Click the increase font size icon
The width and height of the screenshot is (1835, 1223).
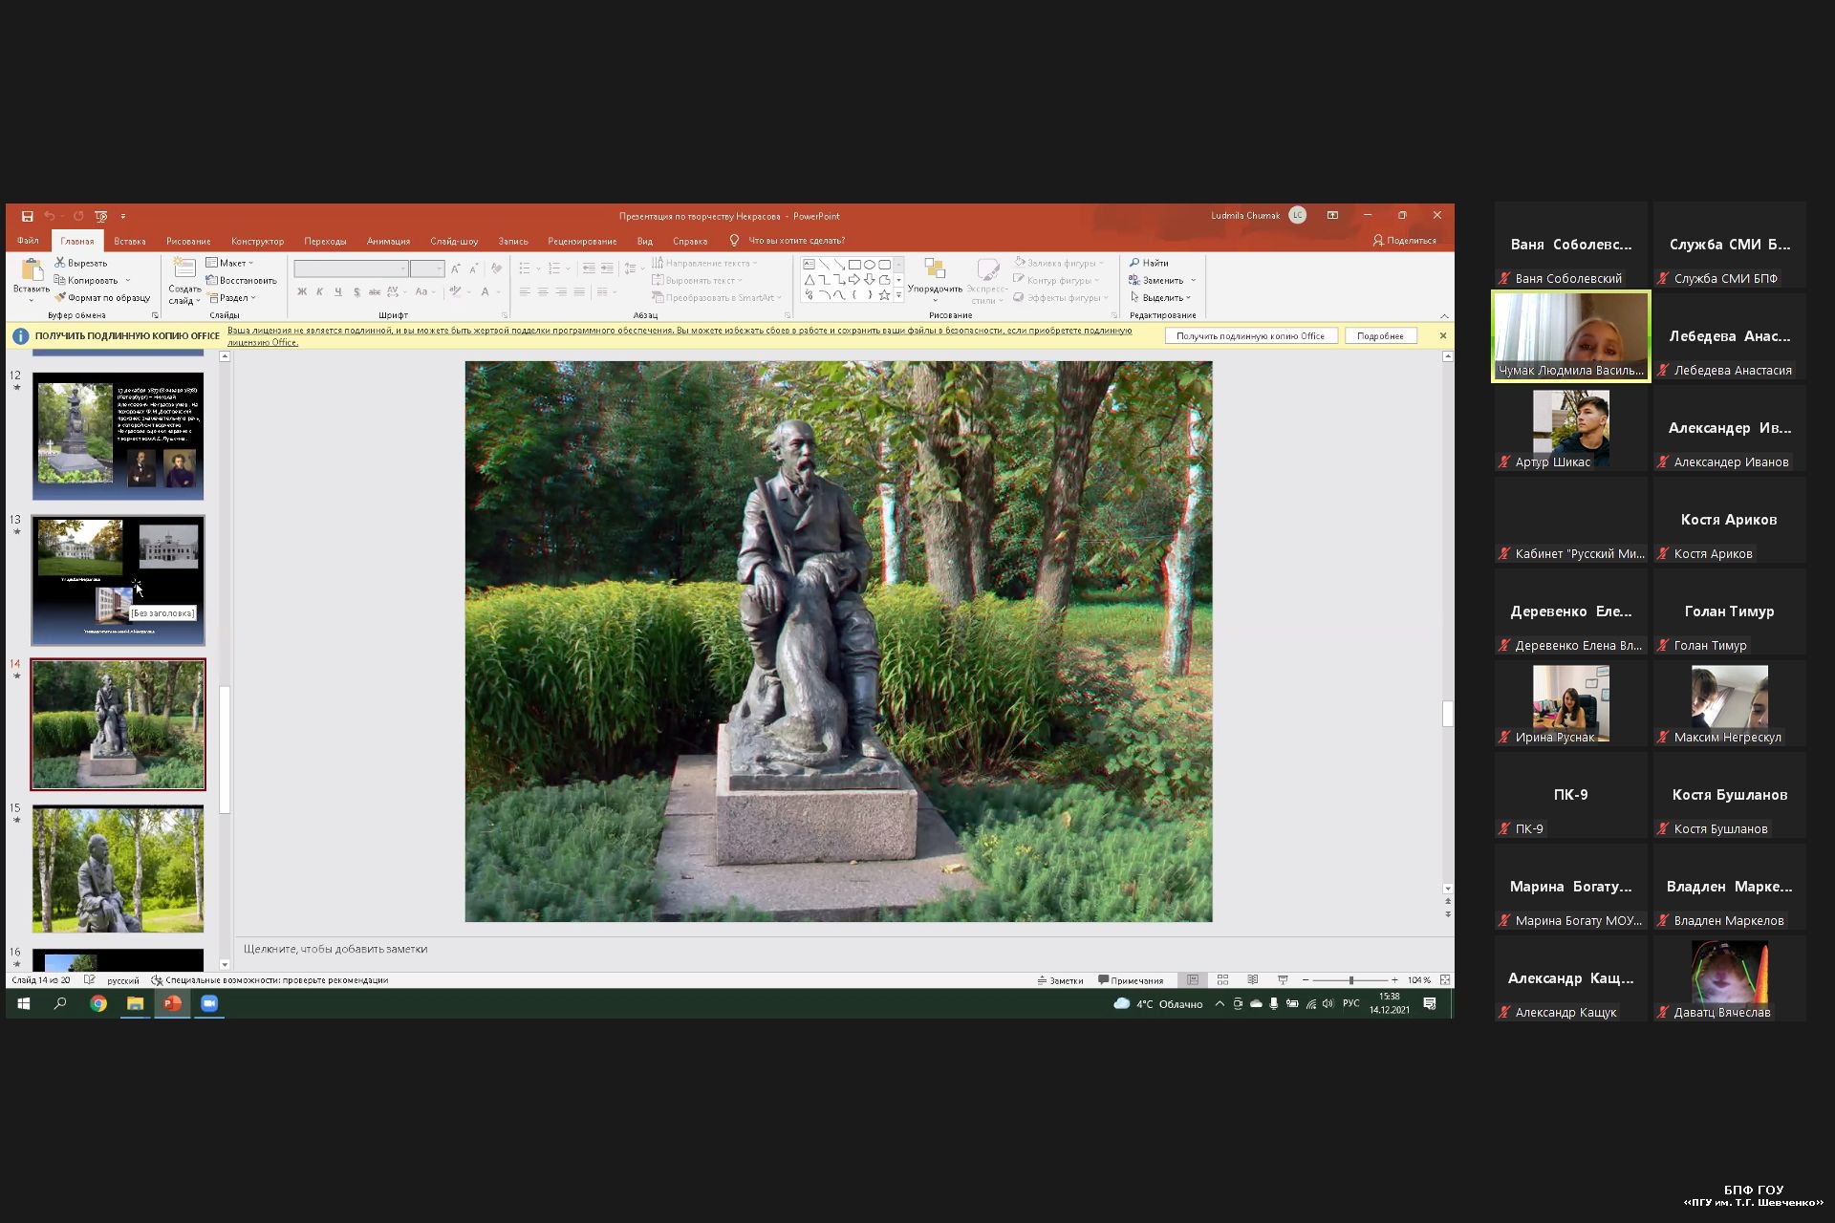456,269
